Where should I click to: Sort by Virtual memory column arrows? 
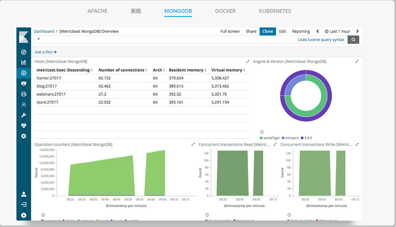tap(244, 70)
